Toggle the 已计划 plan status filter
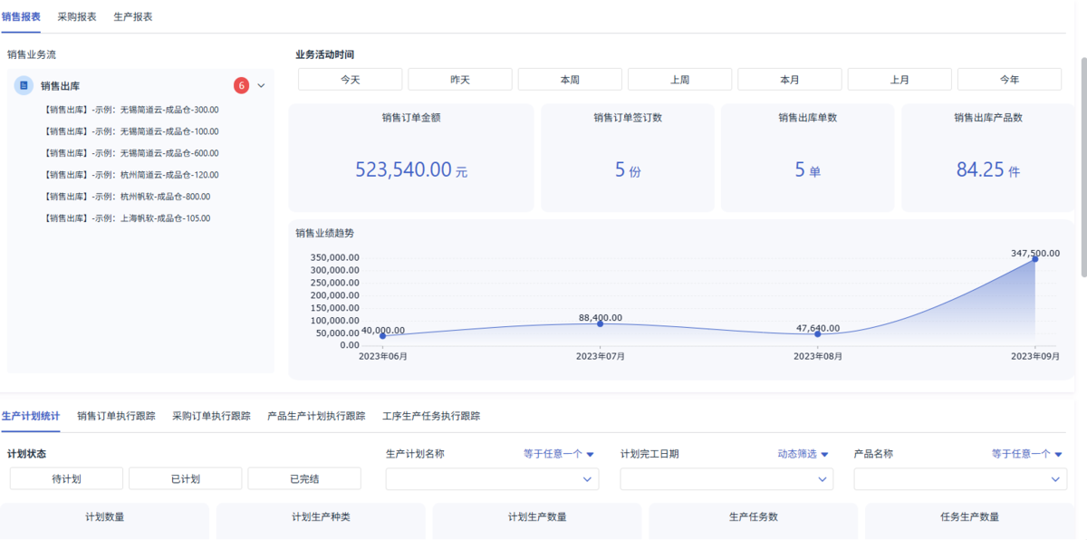This screenshot has height=540, width=1087. pos(185,478)
